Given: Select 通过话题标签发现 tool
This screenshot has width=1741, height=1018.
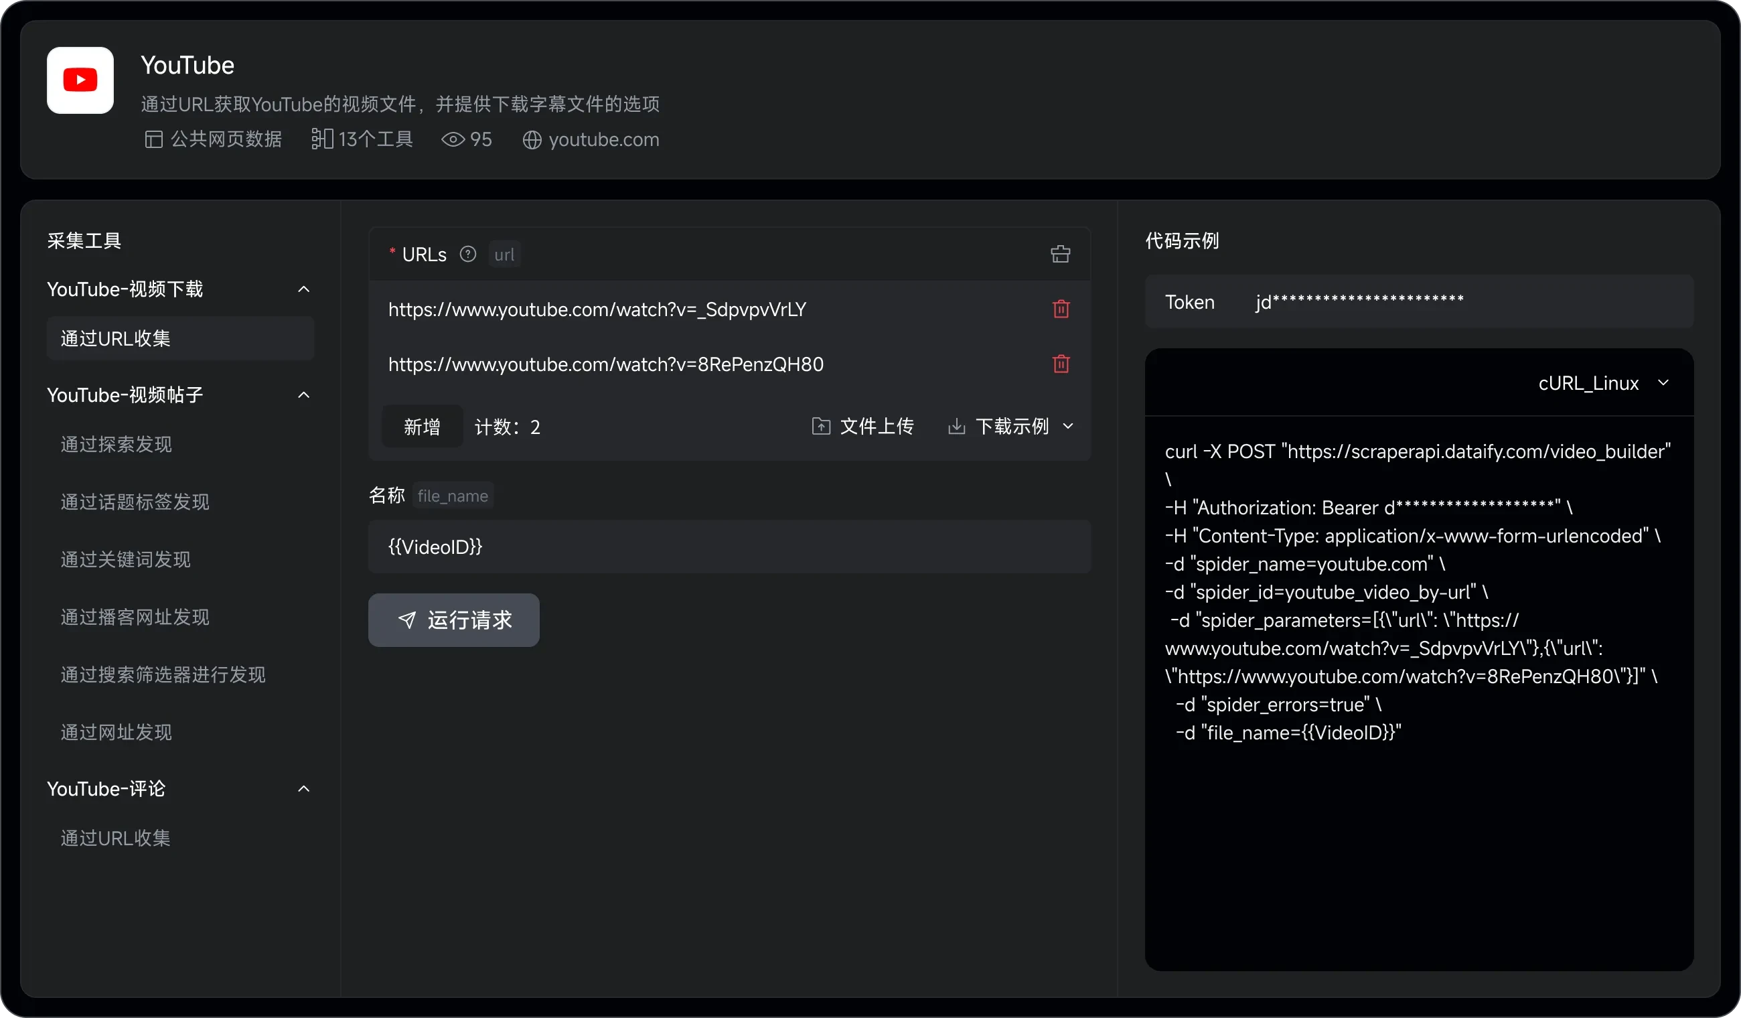Looking at the screenshot, I should point(134,502).
